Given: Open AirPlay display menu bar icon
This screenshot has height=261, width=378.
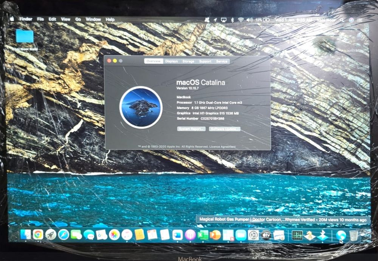Looking at the screenshot, I should point(224,20).
